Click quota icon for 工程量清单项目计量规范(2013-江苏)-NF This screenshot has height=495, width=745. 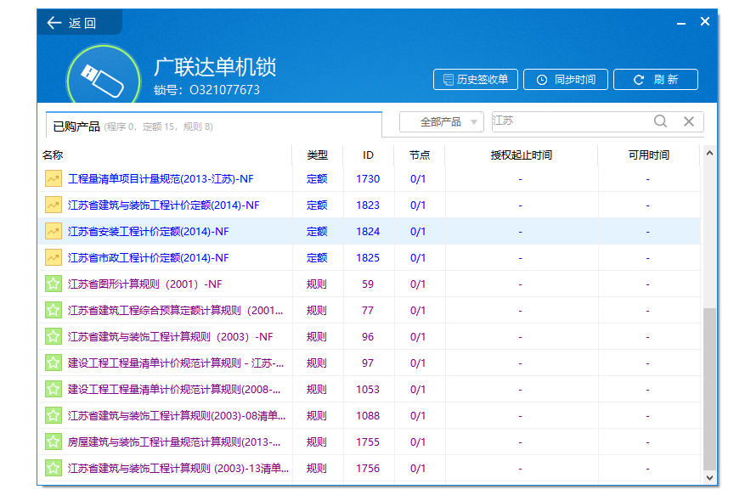point(54,178)
